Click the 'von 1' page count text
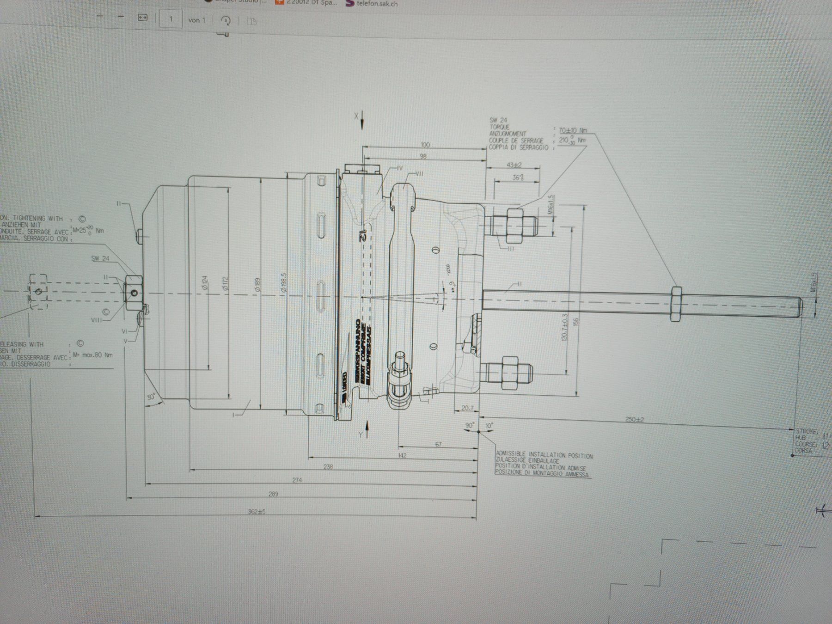This screenshot has width=832, height=624. (x=196, y=20)
